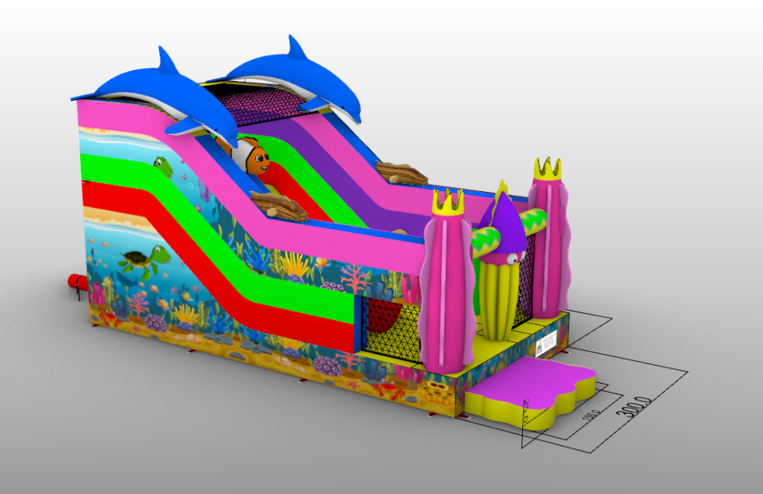Select the white label plate on base

(x=547, y=344)
